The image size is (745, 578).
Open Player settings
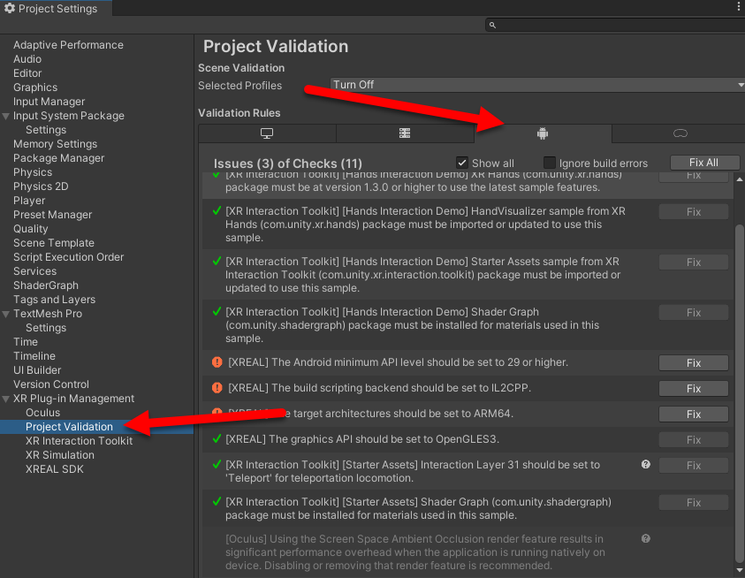(x=29, y=201)
